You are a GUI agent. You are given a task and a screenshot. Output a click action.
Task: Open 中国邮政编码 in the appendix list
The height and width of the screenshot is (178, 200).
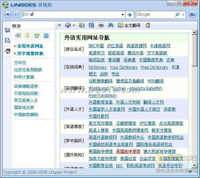pyautogui.click(x=26, y=114)
